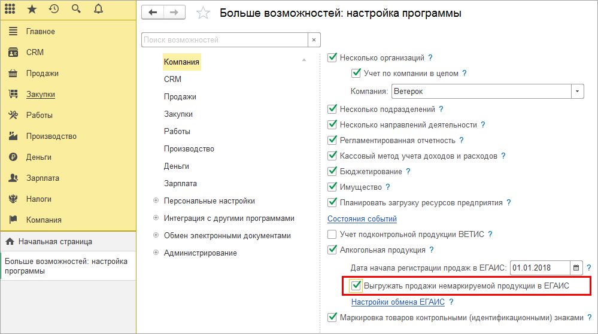
Task: Select Продажи in settings tree
Action: 180,97
